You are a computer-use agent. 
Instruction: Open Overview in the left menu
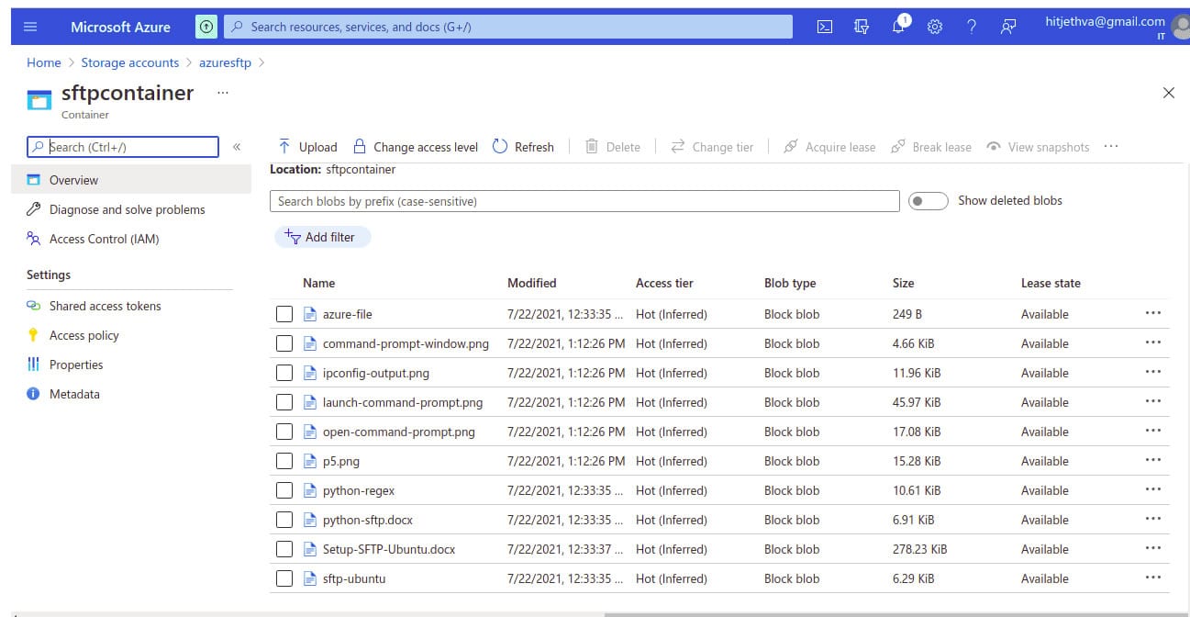130,180
